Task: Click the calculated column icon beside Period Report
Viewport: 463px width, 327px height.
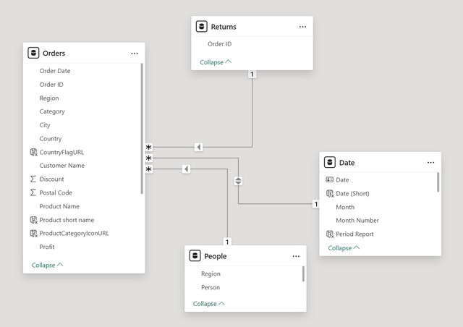Action: (x=330, y=234)
